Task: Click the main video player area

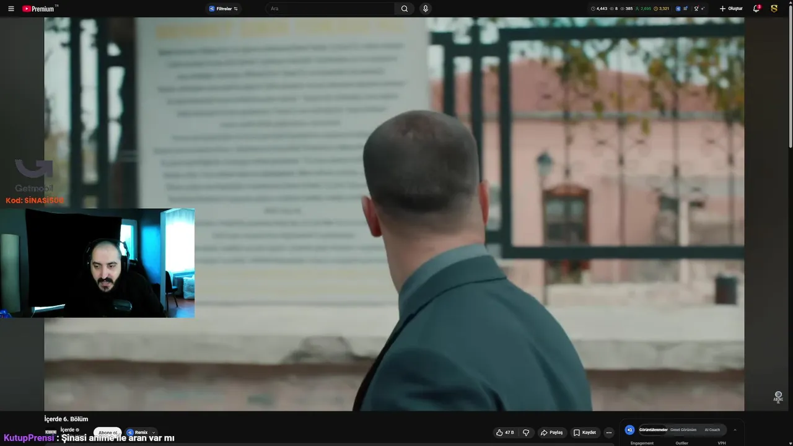Action: (x=394, y=214)
